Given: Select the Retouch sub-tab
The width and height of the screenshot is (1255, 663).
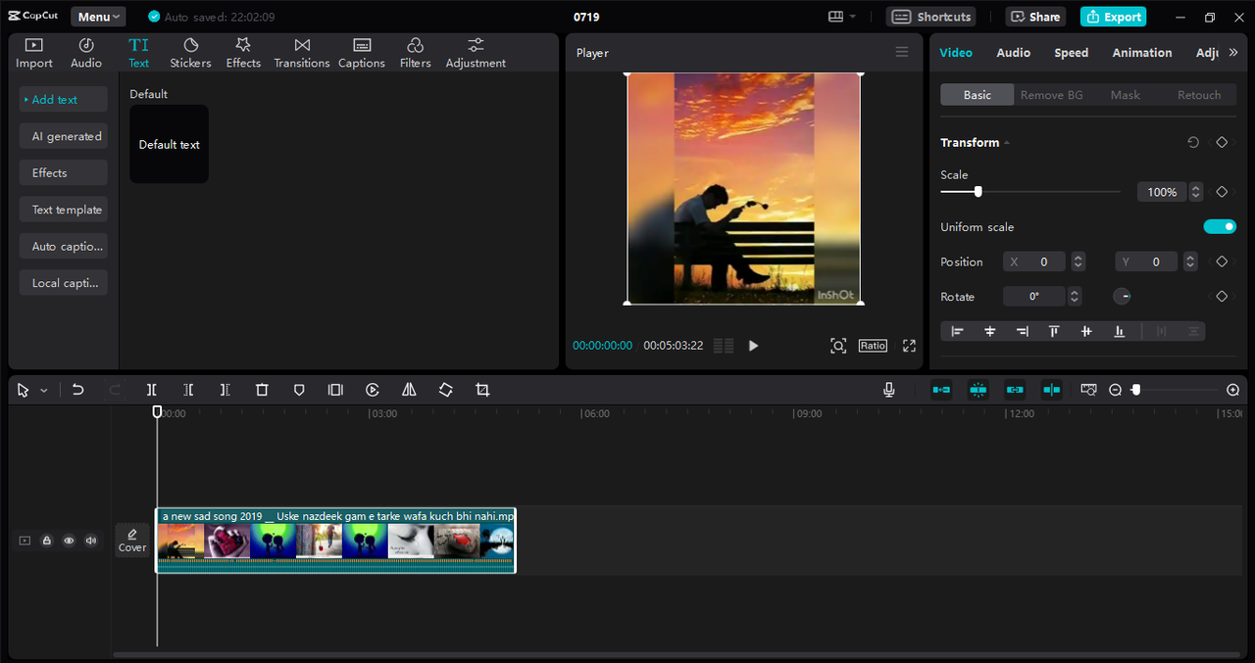Looking at the screenshot, I should tap(1199, 95).
